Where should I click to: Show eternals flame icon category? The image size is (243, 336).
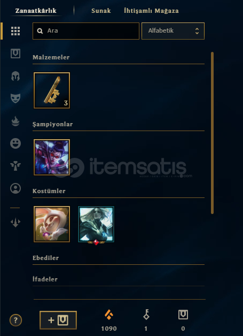(x=15, y=121)
